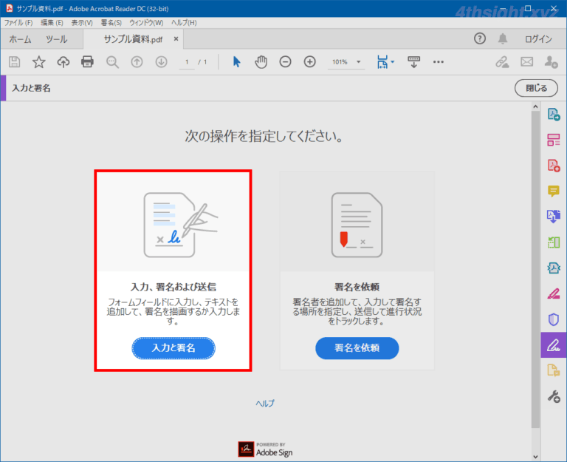Viewport: 567px width, 462px height.
Task: Open the zoom level 101% dropdown
Action: [346, 62]
